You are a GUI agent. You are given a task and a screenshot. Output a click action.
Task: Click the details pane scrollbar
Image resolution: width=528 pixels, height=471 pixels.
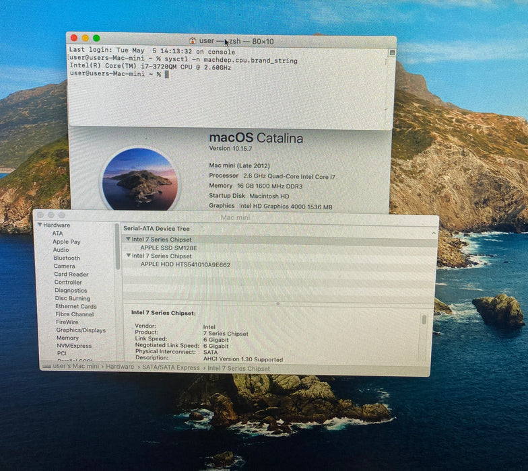click(424, 320)
